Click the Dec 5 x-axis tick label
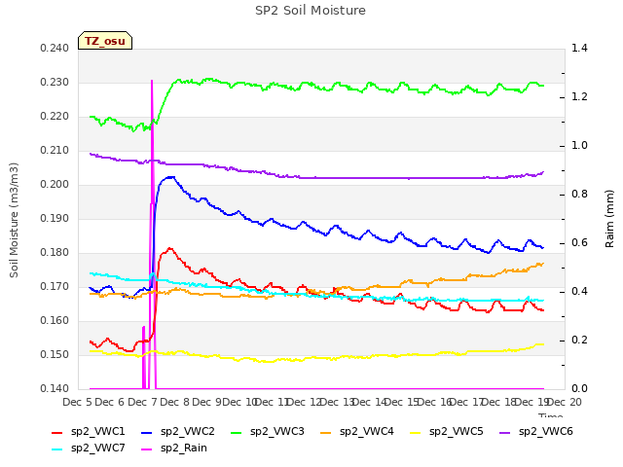The width and height of the screenshot is (623, 467). (78, 402)
